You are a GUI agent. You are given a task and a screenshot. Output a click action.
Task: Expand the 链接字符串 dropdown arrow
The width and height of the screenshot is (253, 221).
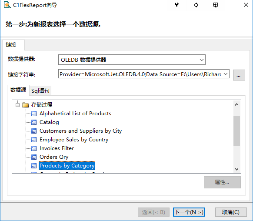click(x=226, y=74)
